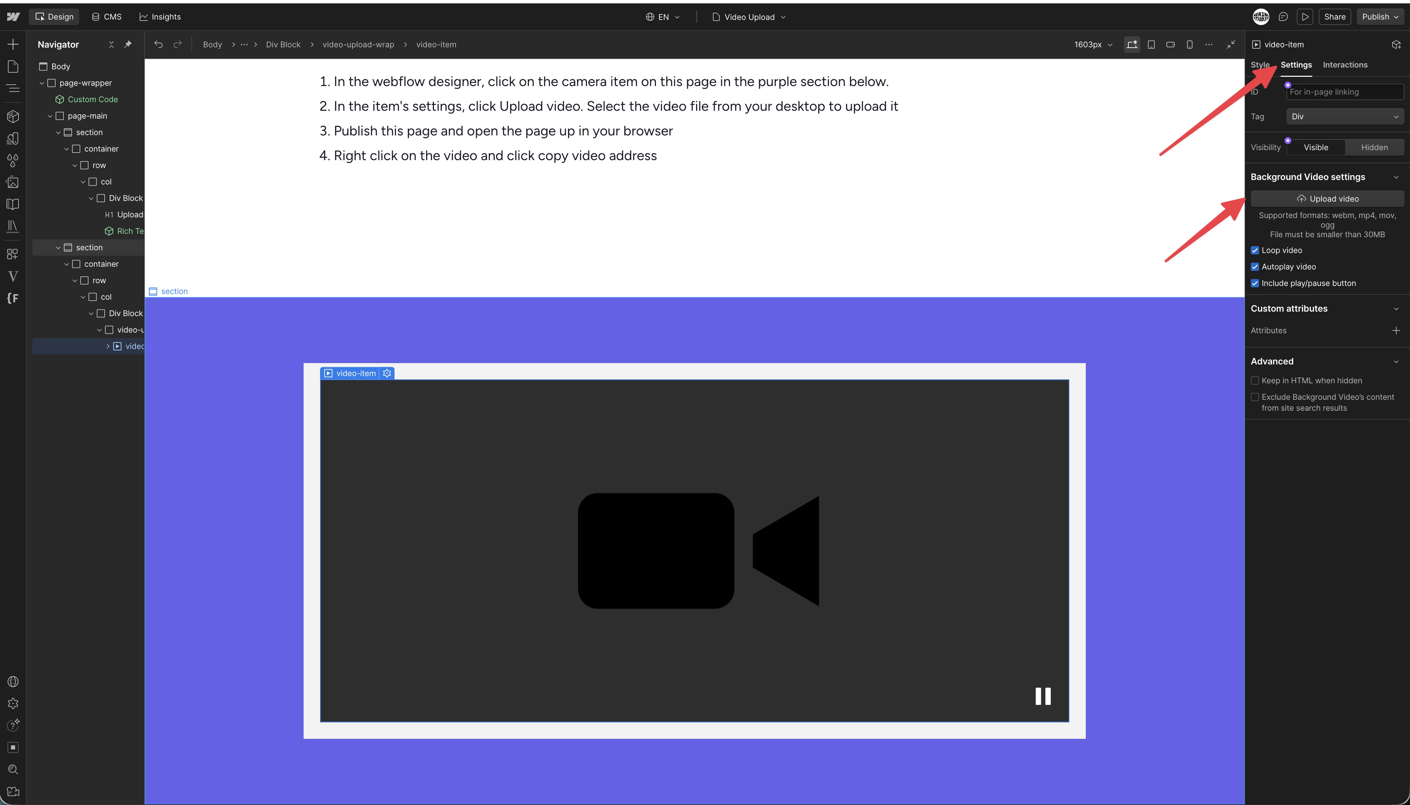Click the Publish button
1410x805 pixels.
coord(1380,16)
